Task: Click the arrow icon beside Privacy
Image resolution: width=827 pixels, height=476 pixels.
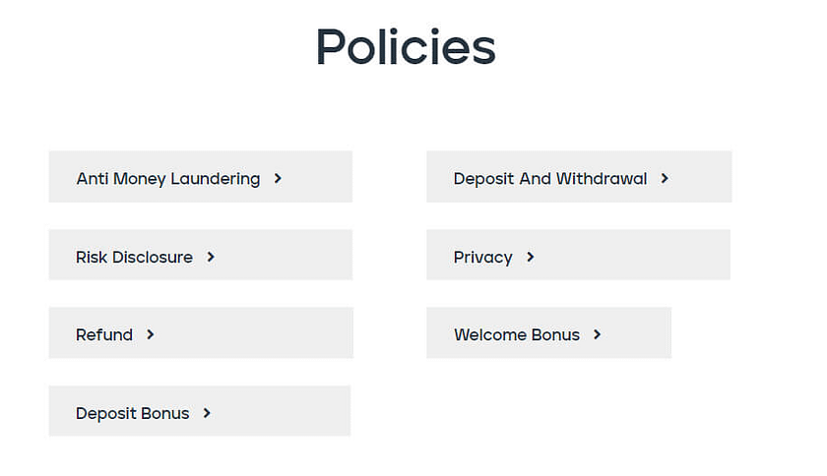Action: [530, 258]
